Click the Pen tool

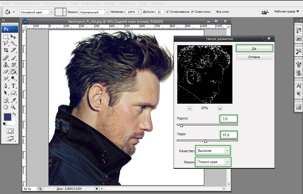click(x=6, y=86)
